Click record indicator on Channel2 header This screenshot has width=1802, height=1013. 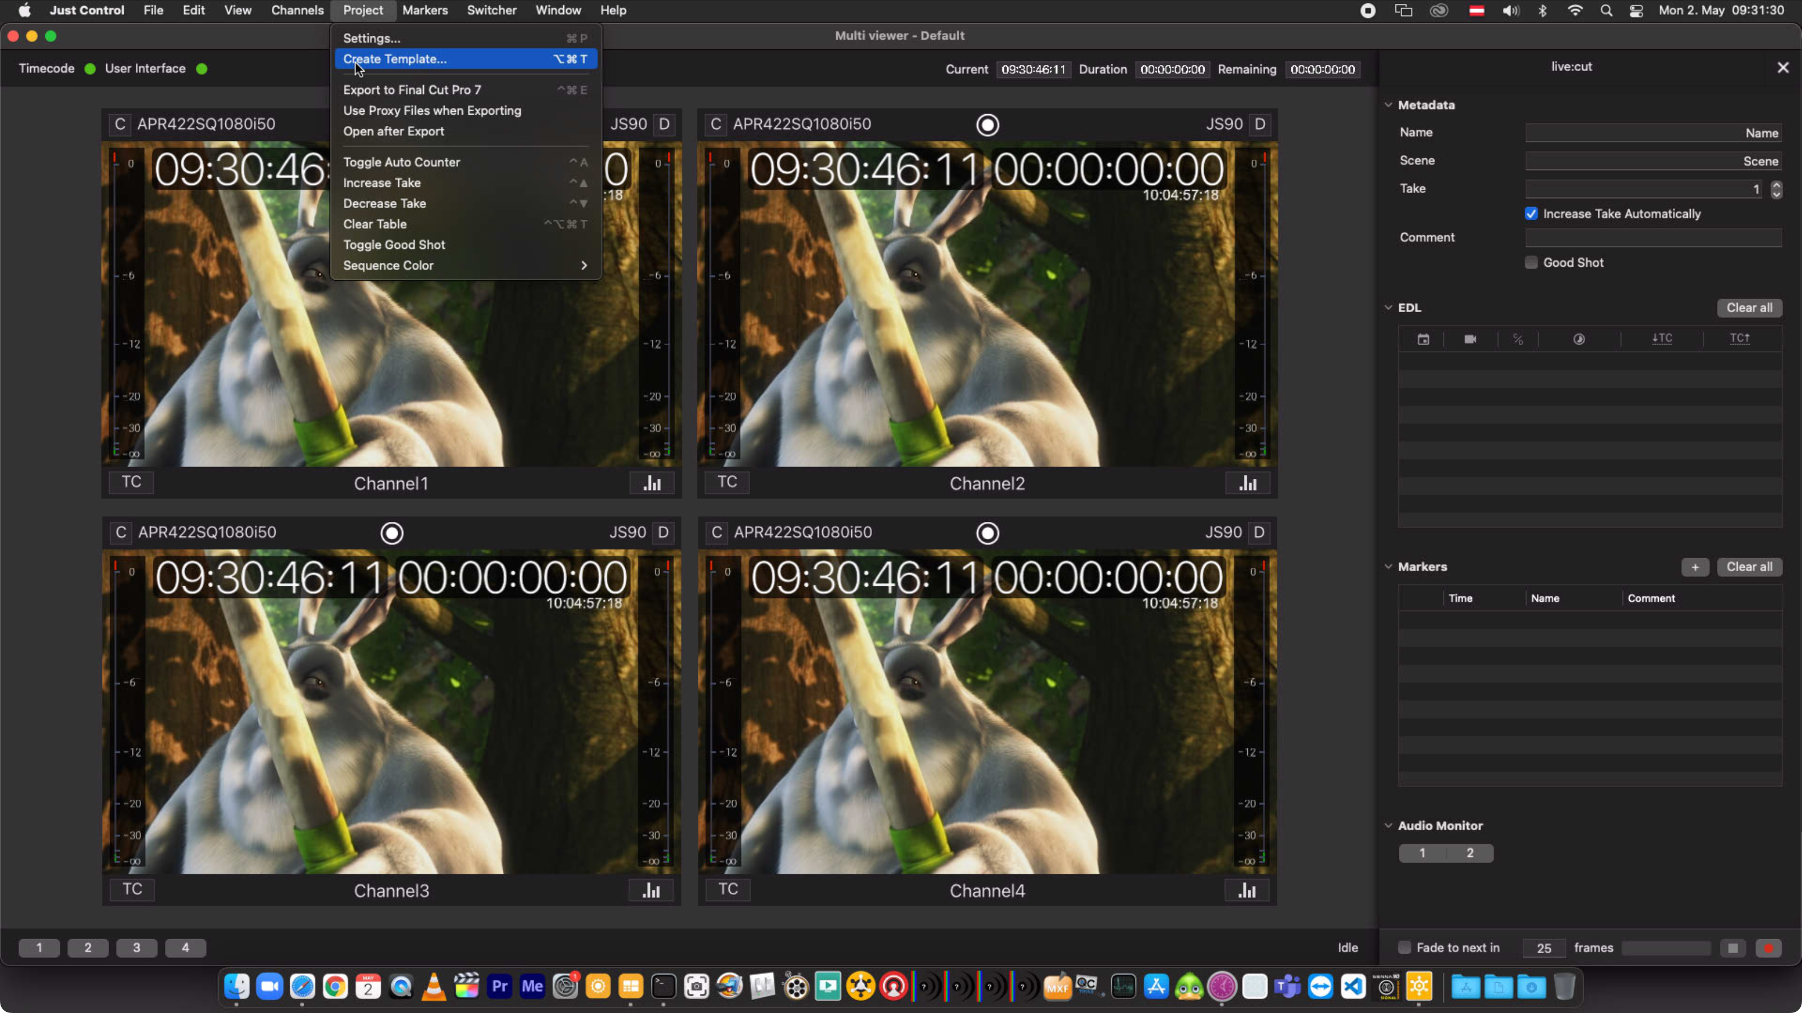(987, 125)
